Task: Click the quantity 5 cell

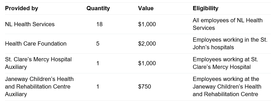Action: (98, 43)
